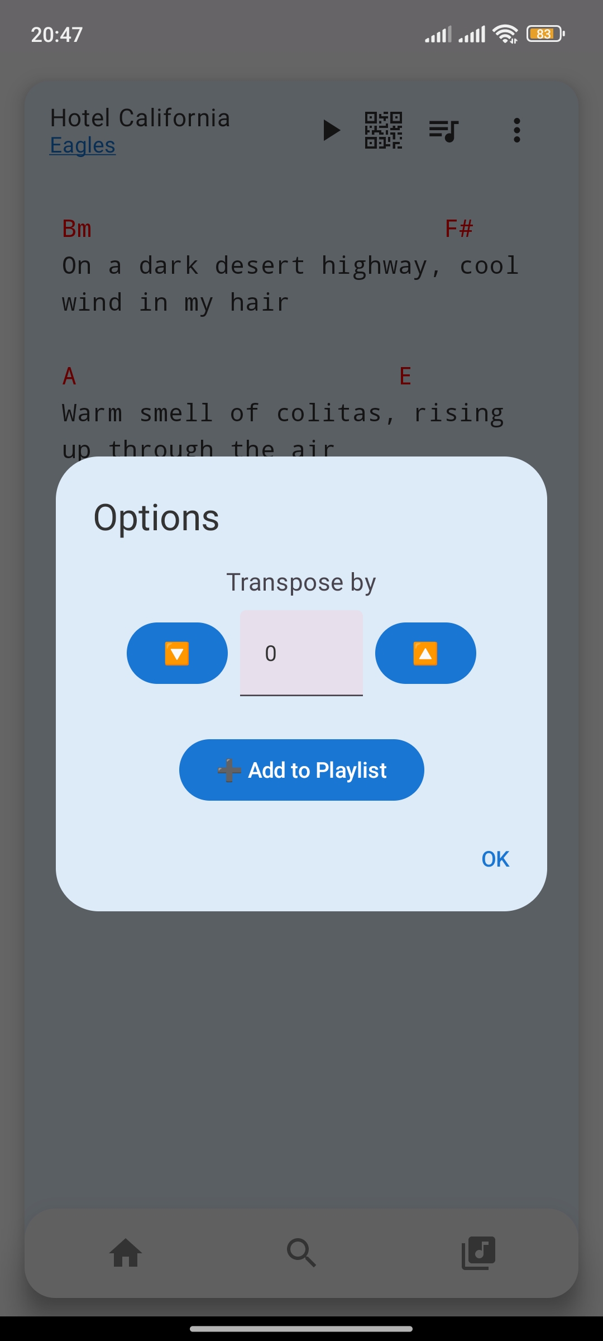Open the Search icon in bottom bar
This screenshot has width=603, height=1341.
pyautogui.click(x=301, y=1252)
